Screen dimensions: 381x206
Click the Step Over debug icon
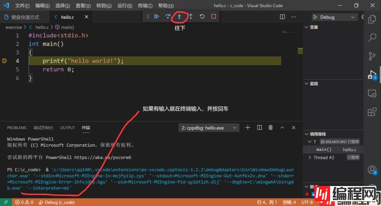(168, 17)
